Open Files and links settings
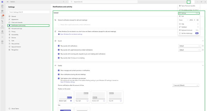Viewport: 207px width, 111px height. coord(28,44)
